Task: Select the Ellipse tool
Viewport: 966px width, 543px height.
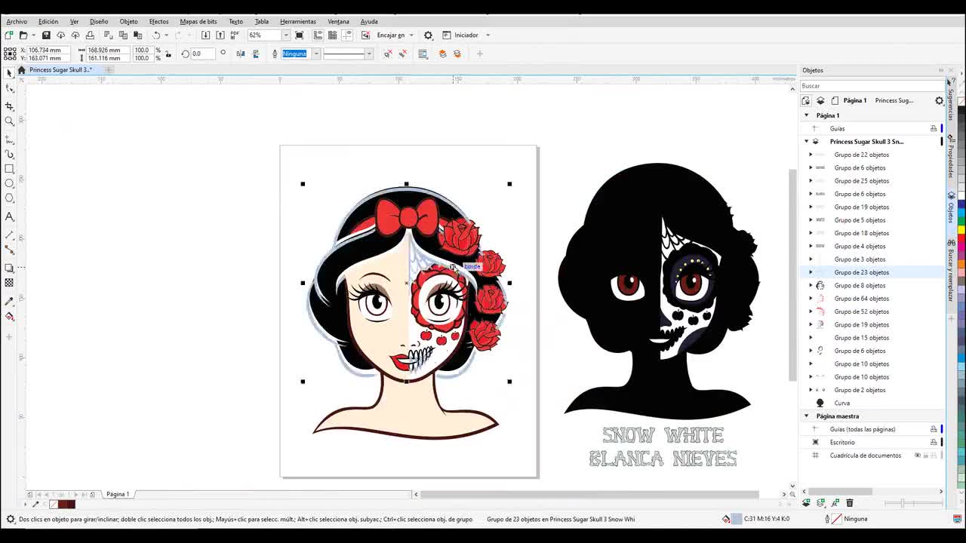Action: [x=9, y=183]
